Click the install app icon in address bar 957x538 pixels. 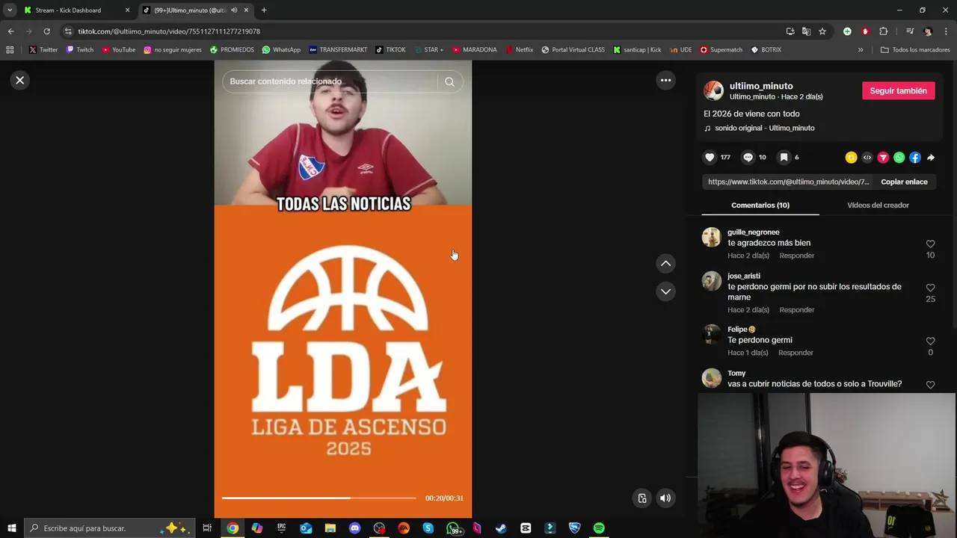pyautogui.click(x=790, y=31)
